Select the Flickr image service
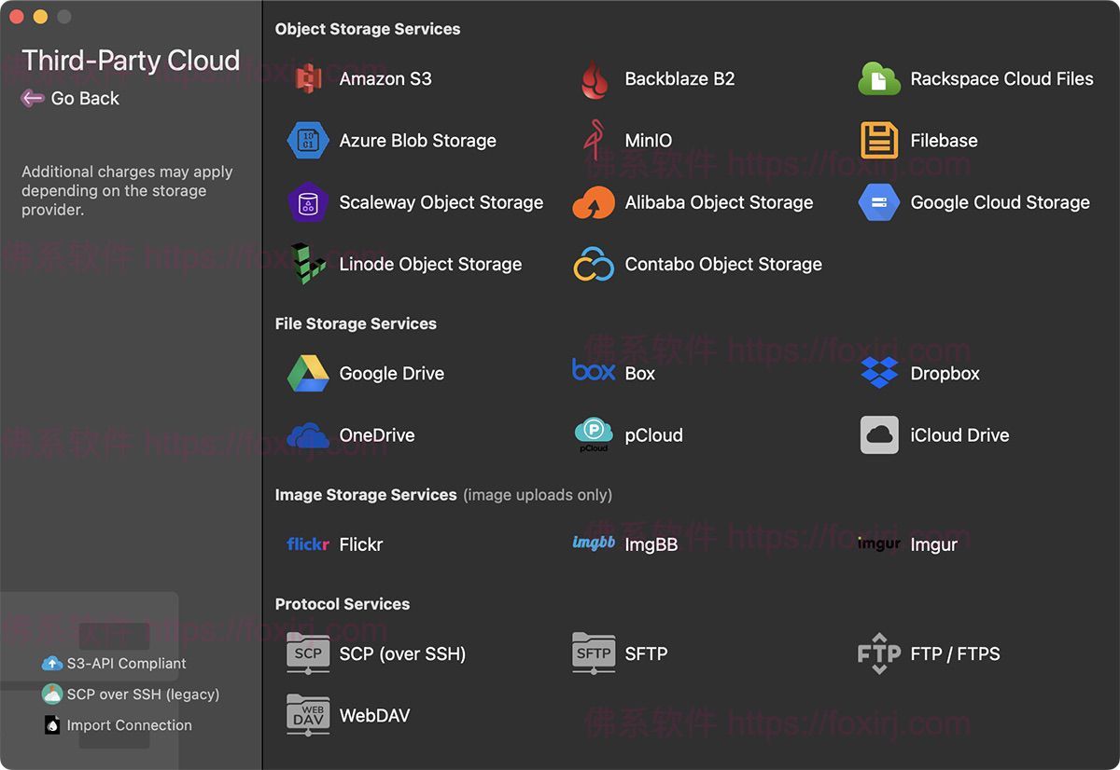Viewport: 1120px width, 770px height. tap(308, 544)
